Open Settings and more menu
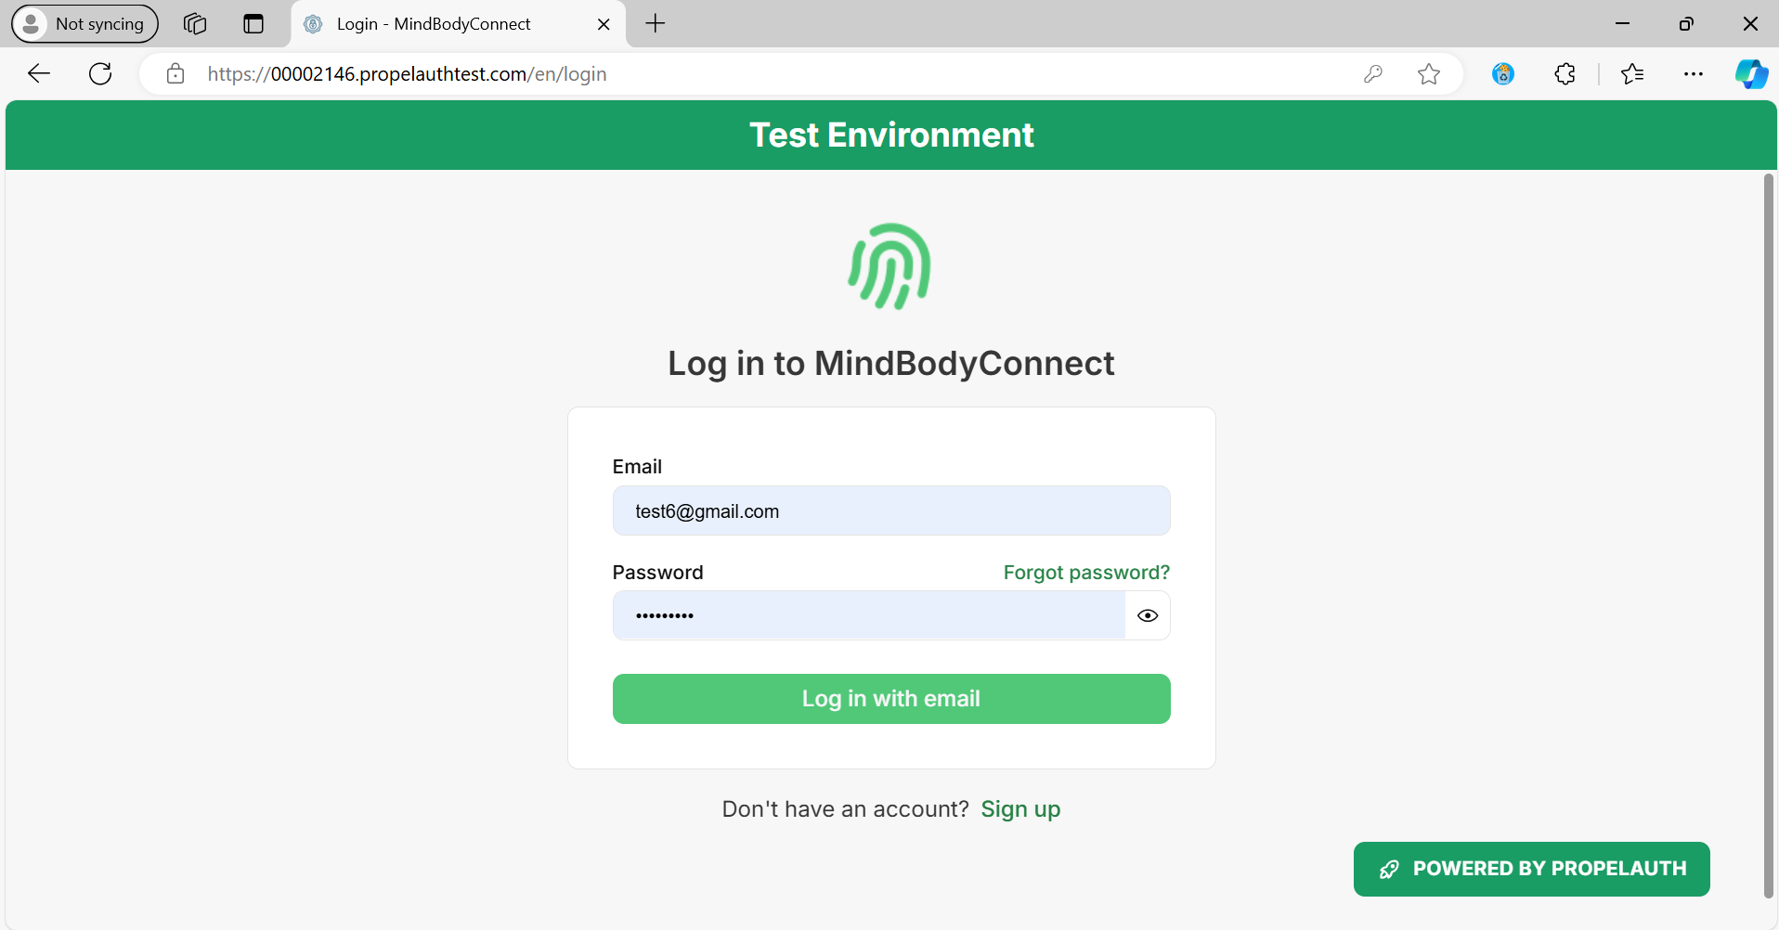This screenshot has height=930, width=1779. click(x=1694, y=74)
